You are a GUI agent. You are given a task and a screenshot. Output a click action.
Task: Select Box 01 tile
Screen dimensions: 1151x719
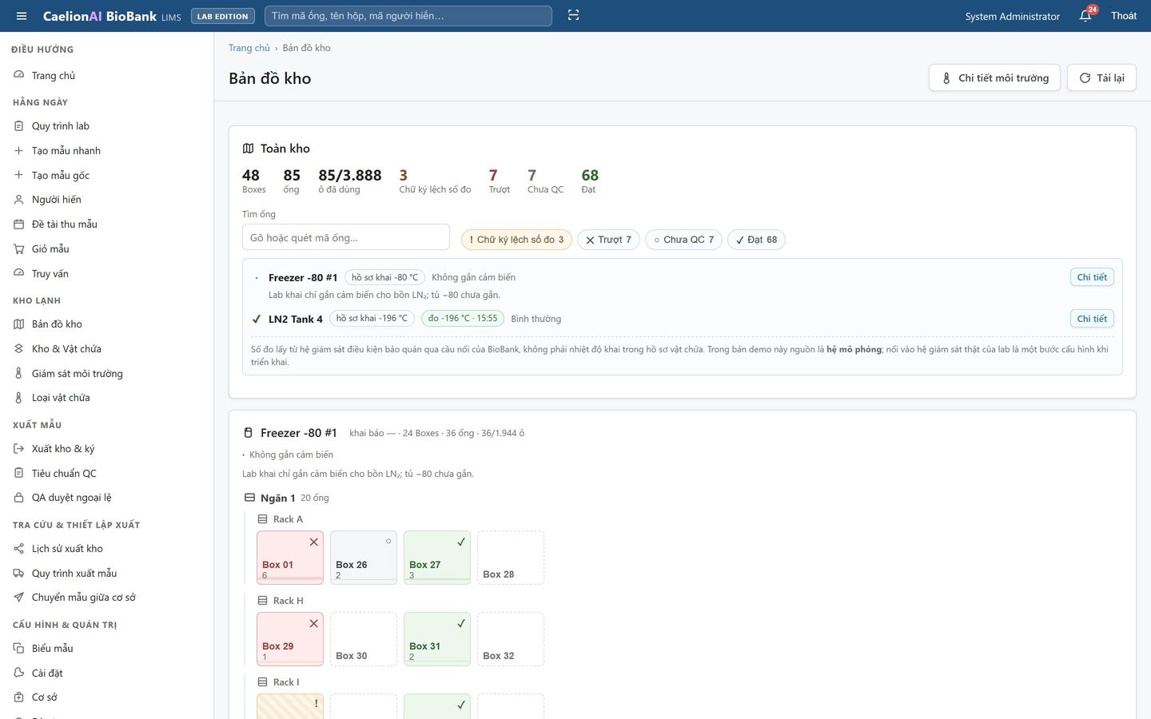click(x=290, y=558)
